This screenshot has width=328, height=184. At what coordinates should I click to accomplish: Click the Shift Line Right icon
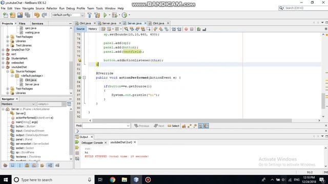tap(179, 29)
